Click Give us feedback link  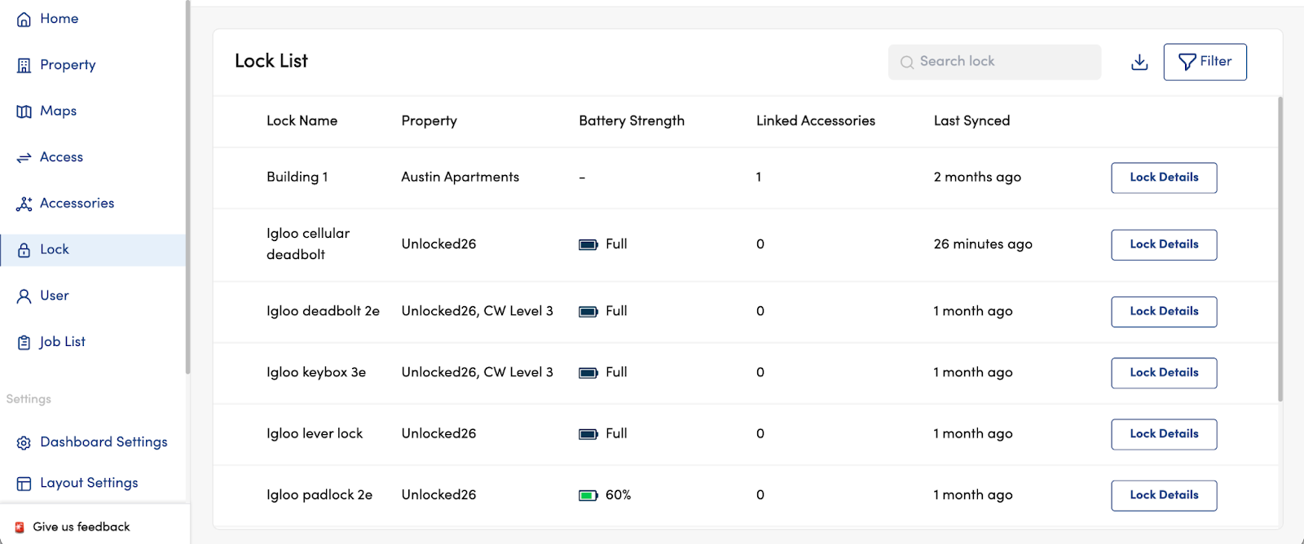(81, 527)
